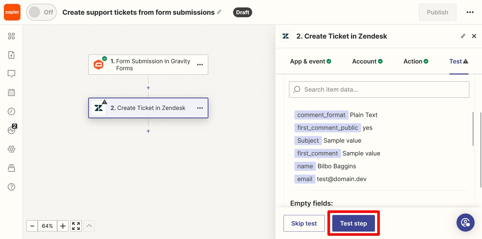Click the comment_format field tag

[x=321, y=115]
